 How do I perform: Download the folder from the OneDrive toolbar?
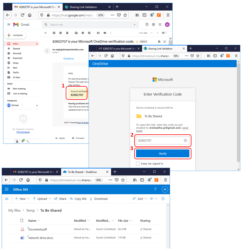click(x=99, y=199)
